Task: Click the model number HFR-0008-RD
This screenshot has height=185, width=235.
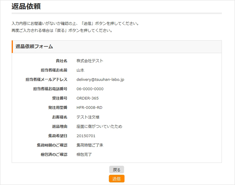Action: [x=89, y=107]
